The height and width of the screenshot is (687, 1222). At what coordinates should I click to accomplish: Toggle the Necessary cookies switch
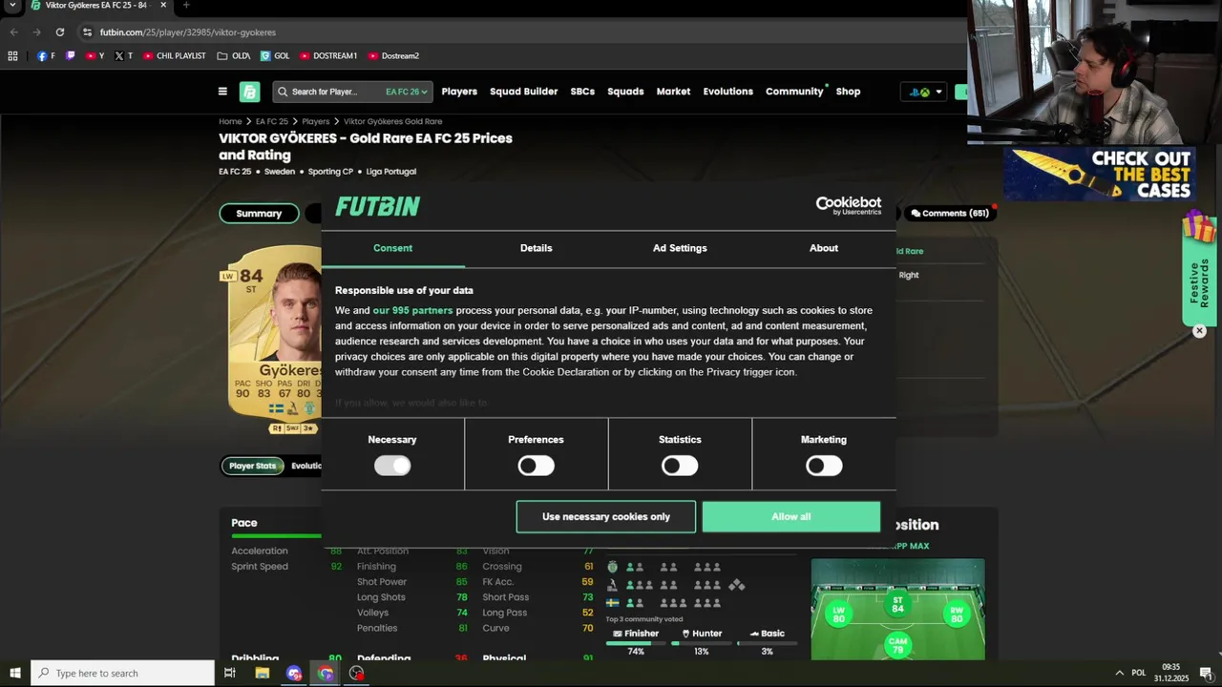point(392,466)
